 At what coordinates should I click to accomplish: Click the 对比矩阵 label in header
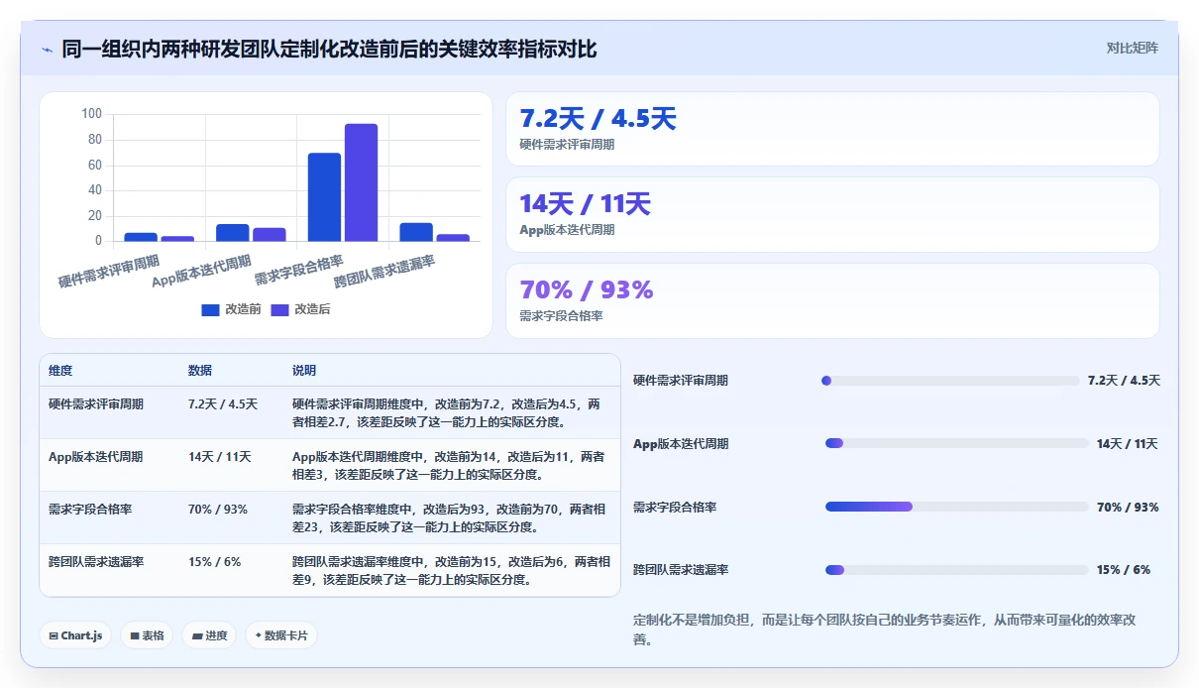tap(1132, 48)
